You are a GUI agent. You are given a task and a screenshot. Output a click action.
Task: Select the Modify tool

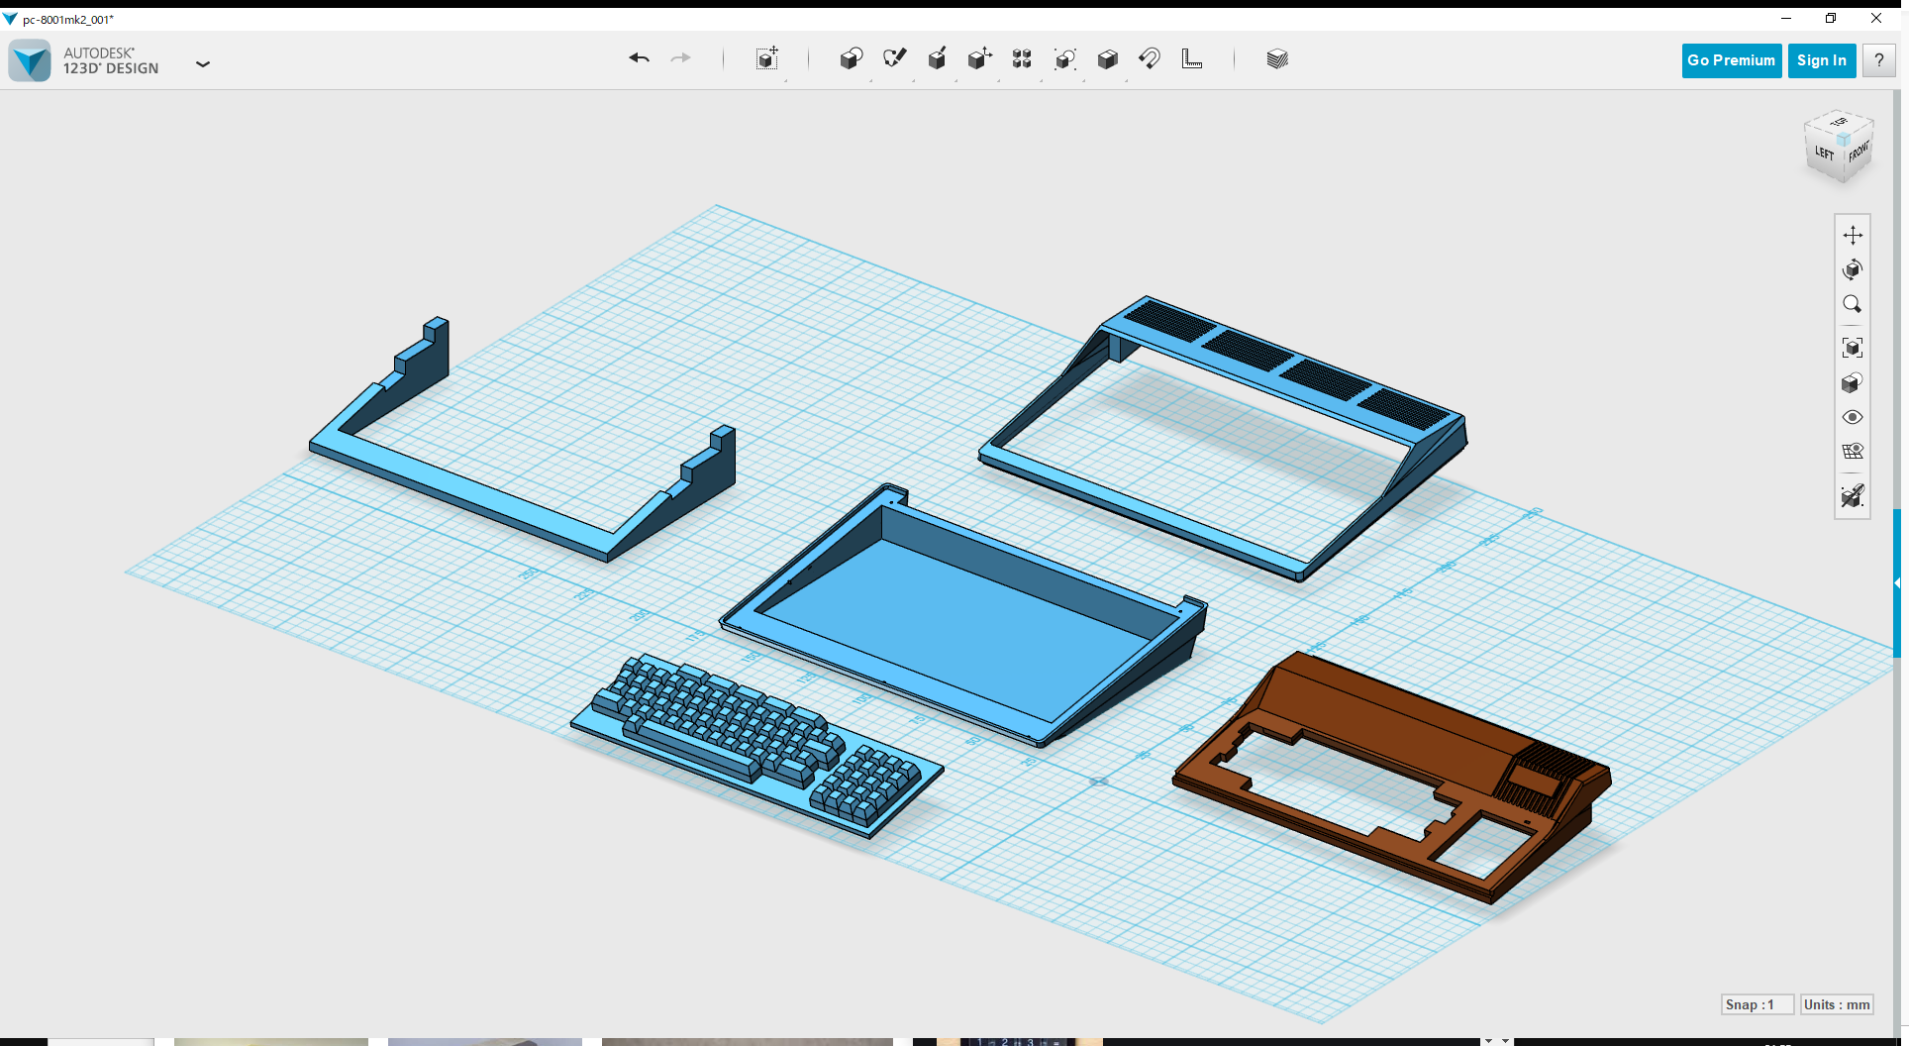point(980,59)
